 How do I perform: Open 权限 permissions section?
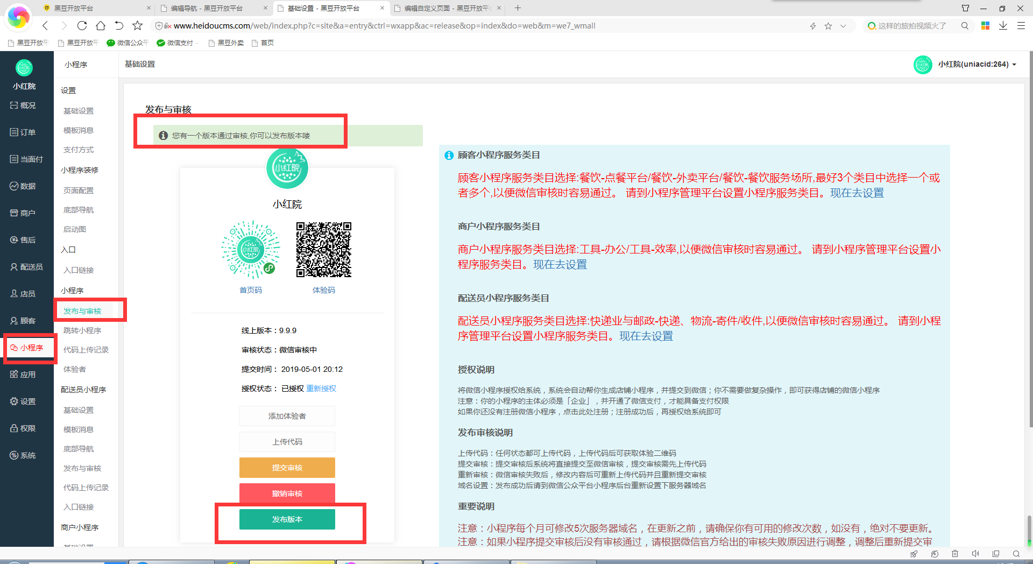23,428
